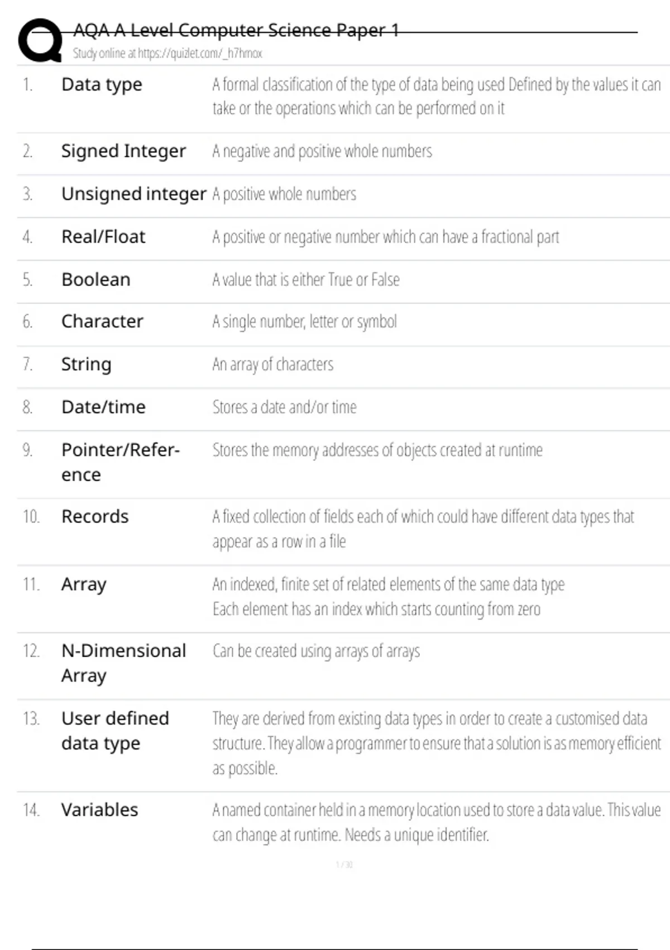Select the term 'Data type'
Screen dimensions: 670x950
pos(102,84)
